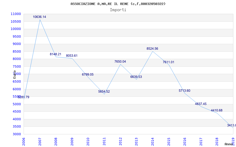Click the x-axis year 2017
236x147 pixels.
point(201,142)
